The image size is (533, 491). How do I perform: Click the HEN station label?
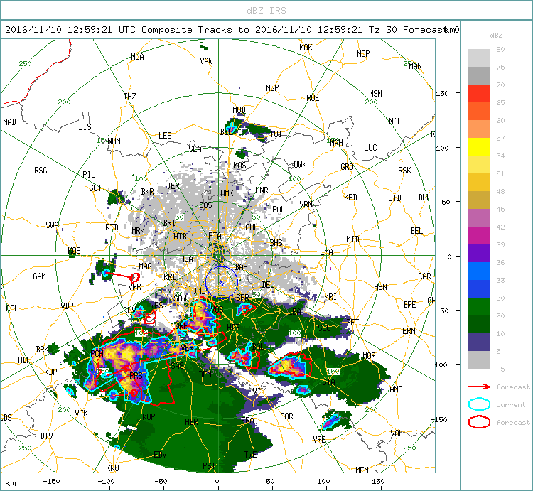pyautogui.click(x=380, y=287)
